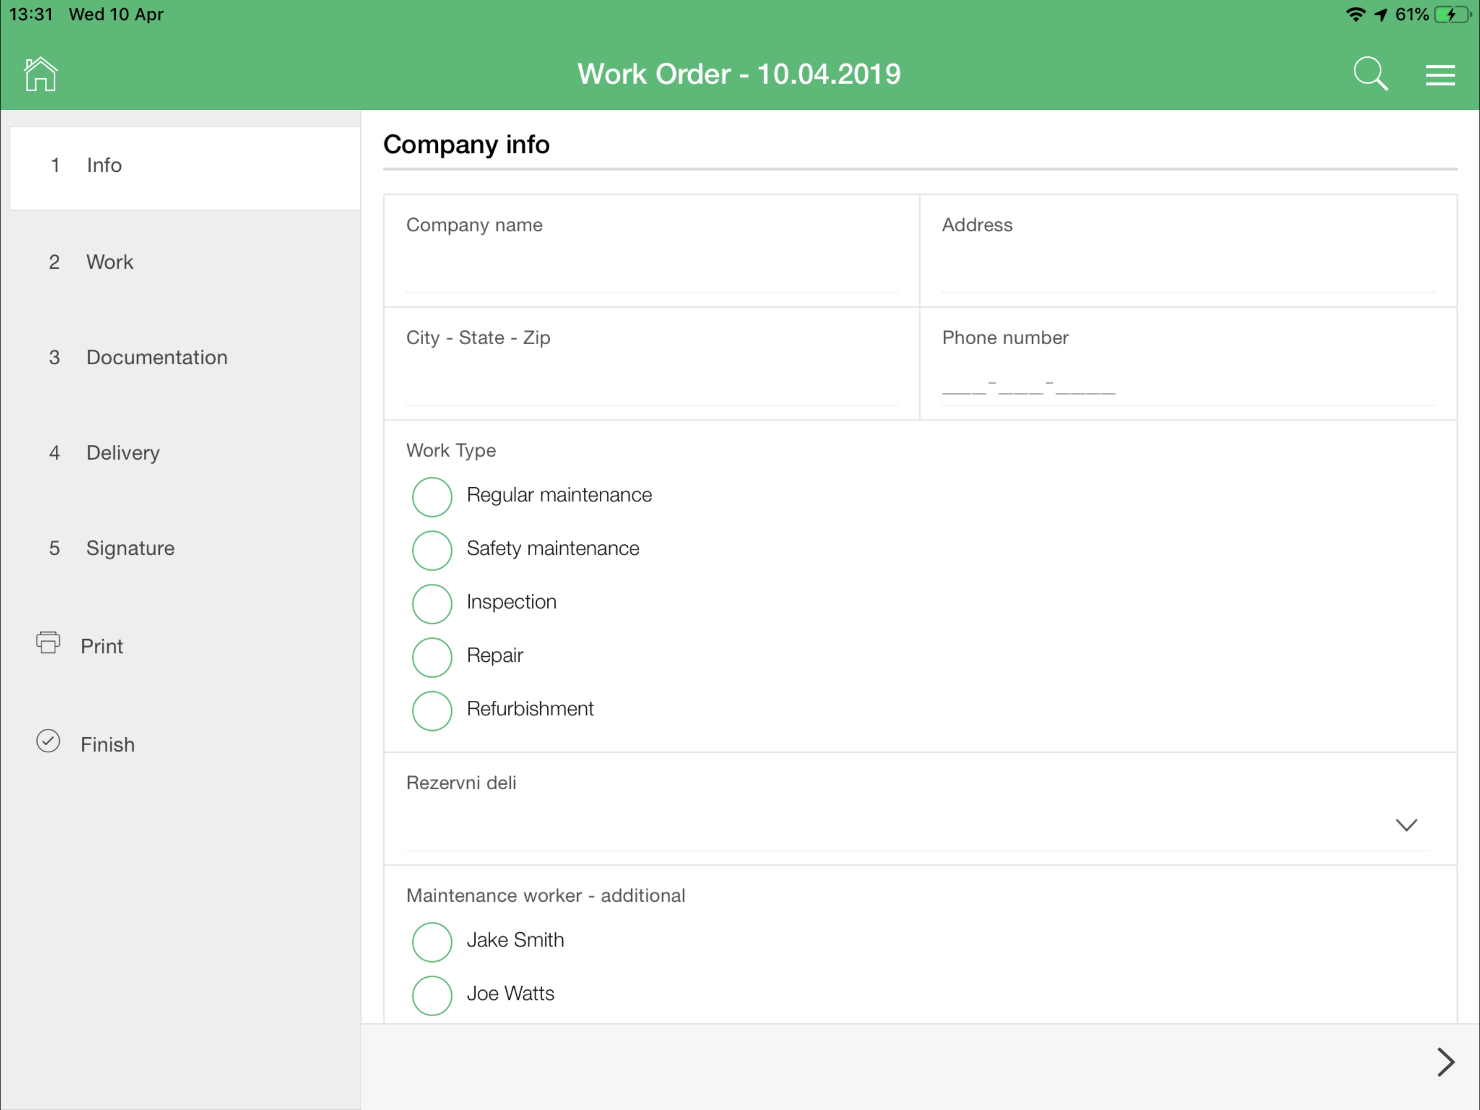Select Joe Watts as additional worker

432,996
